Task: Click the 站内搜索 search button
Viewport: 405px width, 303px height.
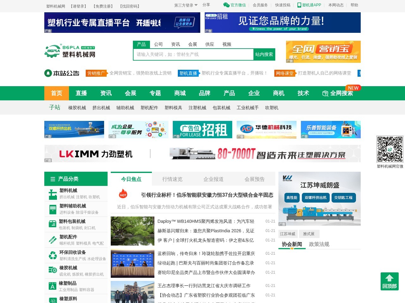Action: (264, 55)
